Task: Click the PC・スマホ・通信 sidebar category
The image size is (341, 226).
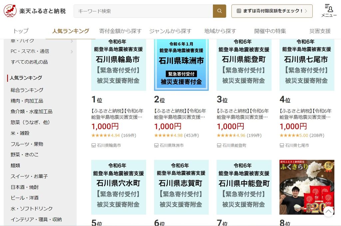Action: click(x=30, y=52)
